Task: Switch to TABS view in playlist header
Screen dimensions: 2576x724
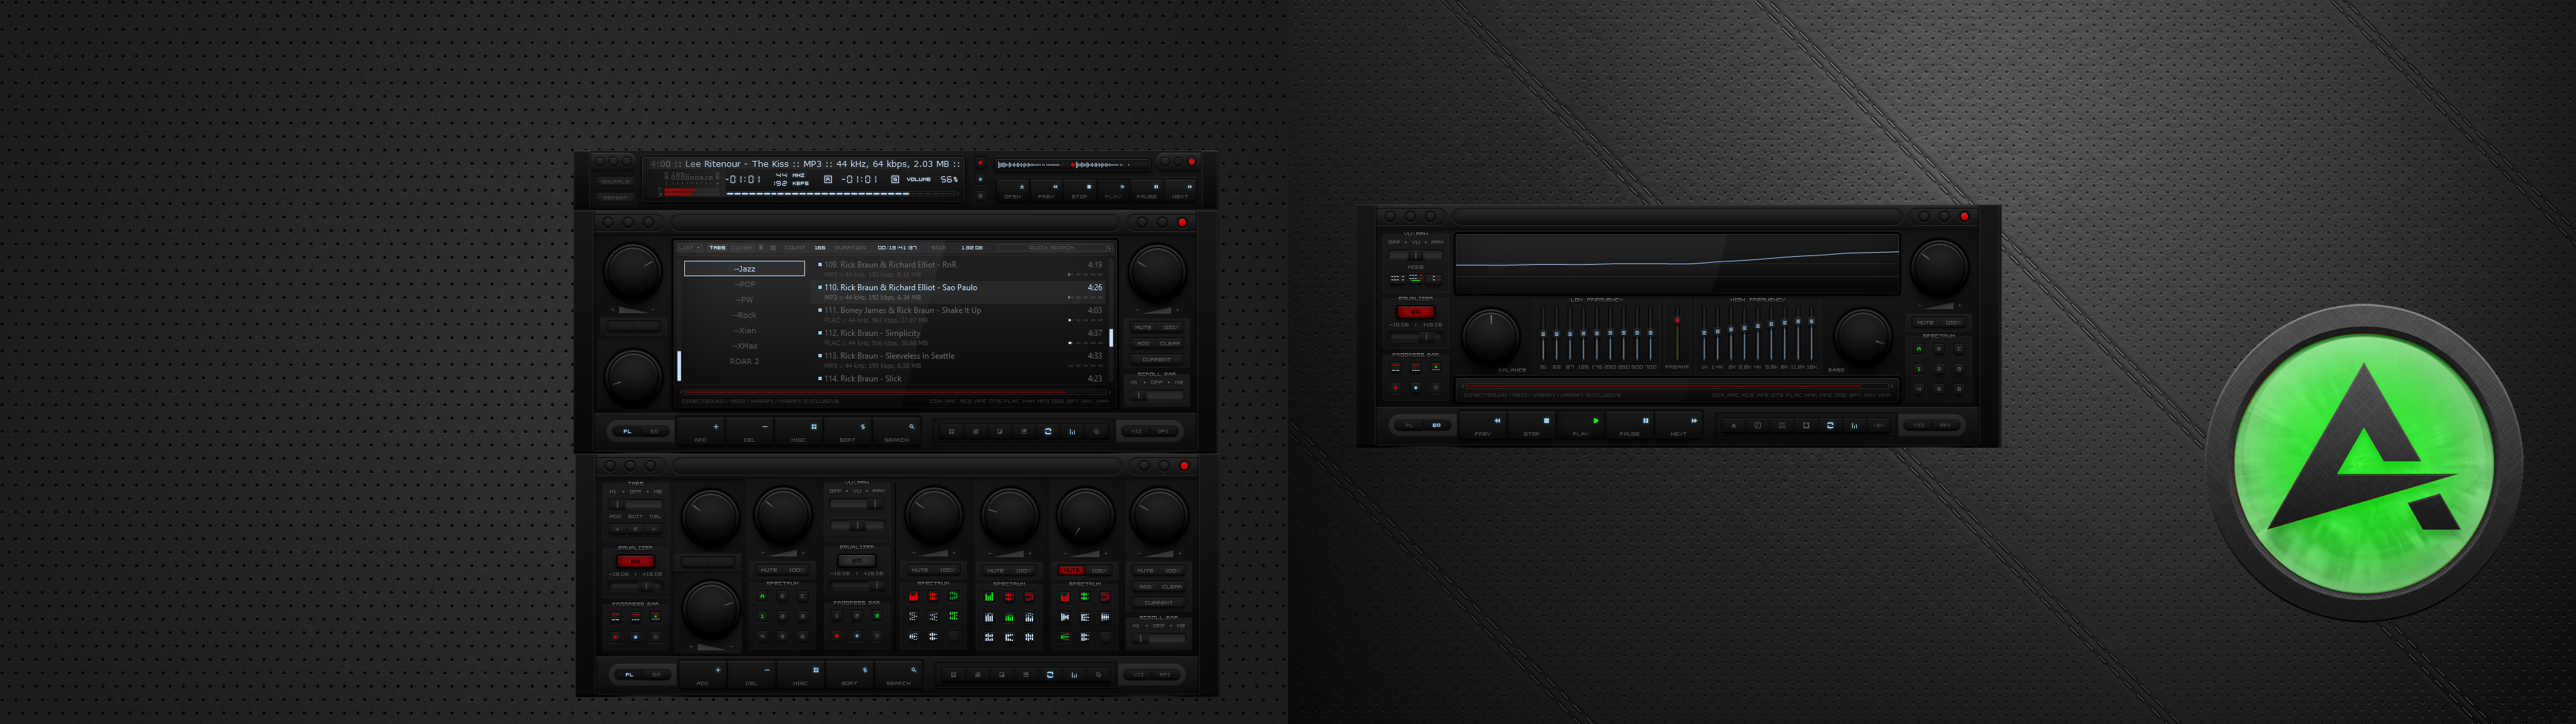Action: pos(718,248)
